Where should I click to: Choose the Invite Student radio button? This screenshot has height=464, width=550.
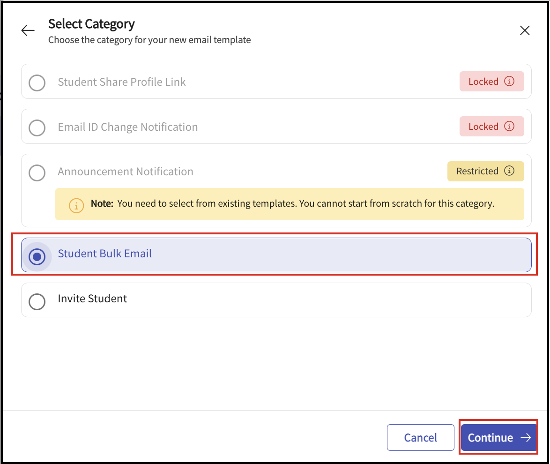[37, 301]
